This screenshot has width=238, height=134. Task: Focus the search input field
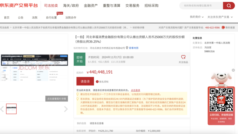click(201, 6)
